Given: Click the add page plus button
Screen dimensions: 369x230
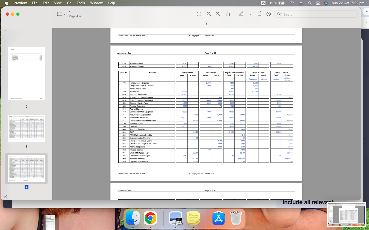Looking at the screenshot, I should point(5,196).
